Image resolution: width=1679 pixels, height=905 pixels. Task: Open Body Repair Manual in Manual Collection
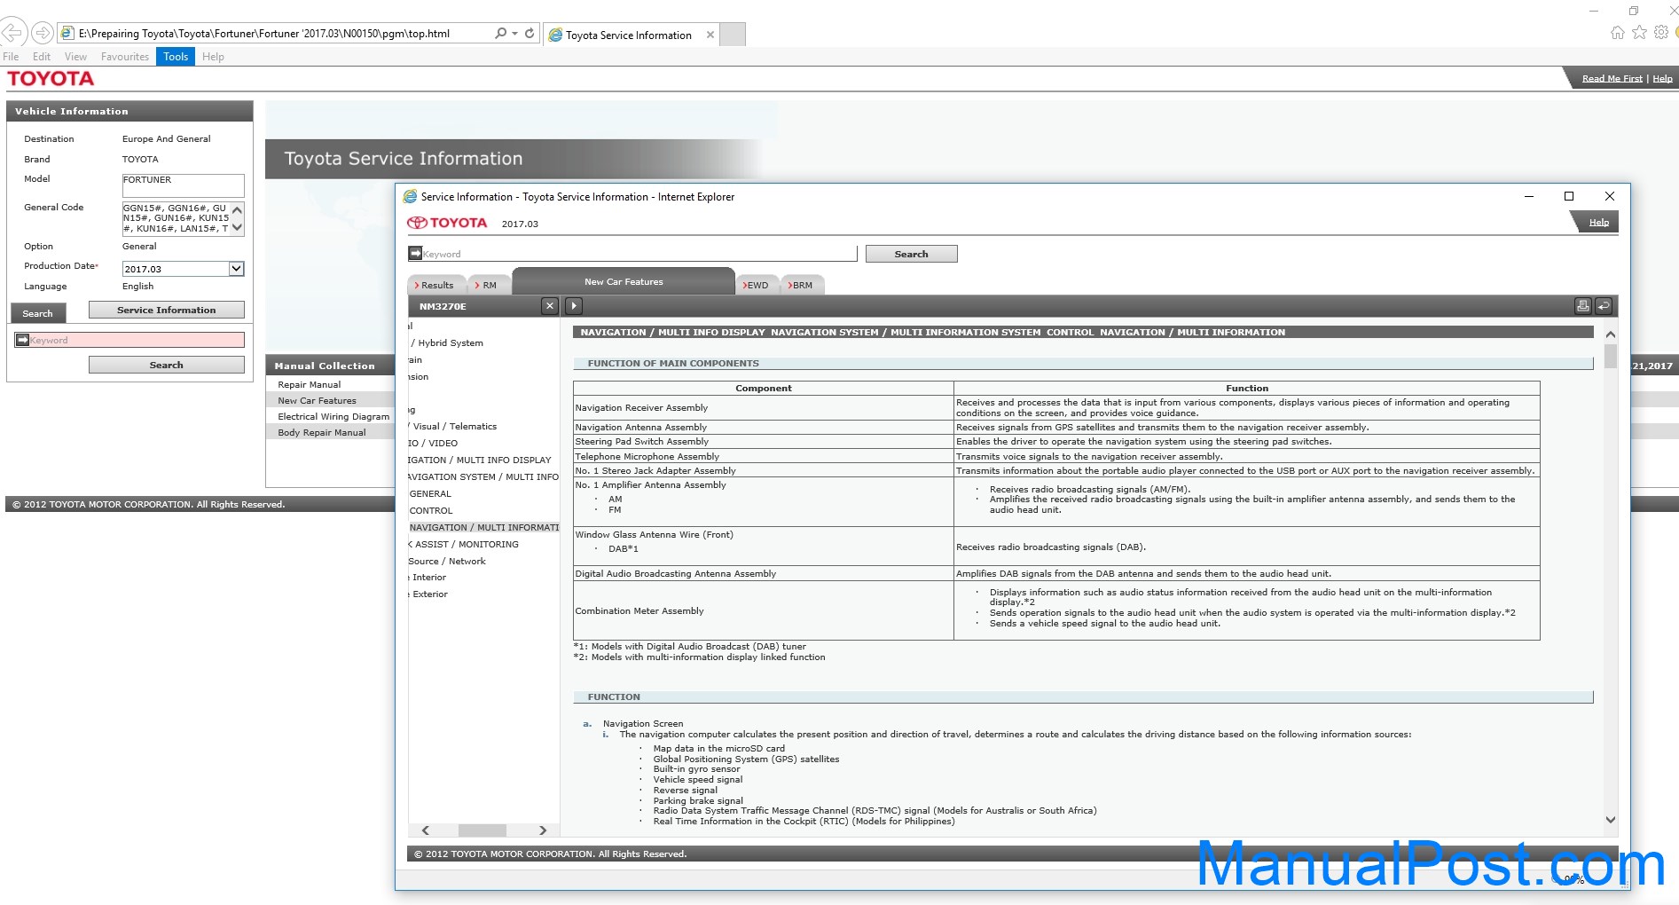coord(321,432)
